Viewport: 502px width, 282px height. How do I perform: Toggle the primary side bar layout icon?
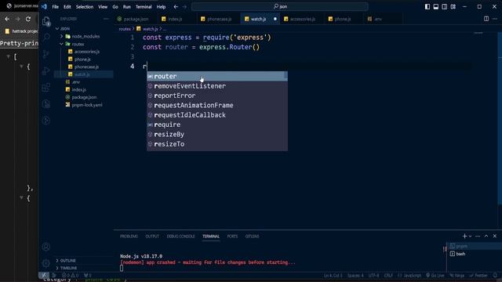tap(427, 7)
